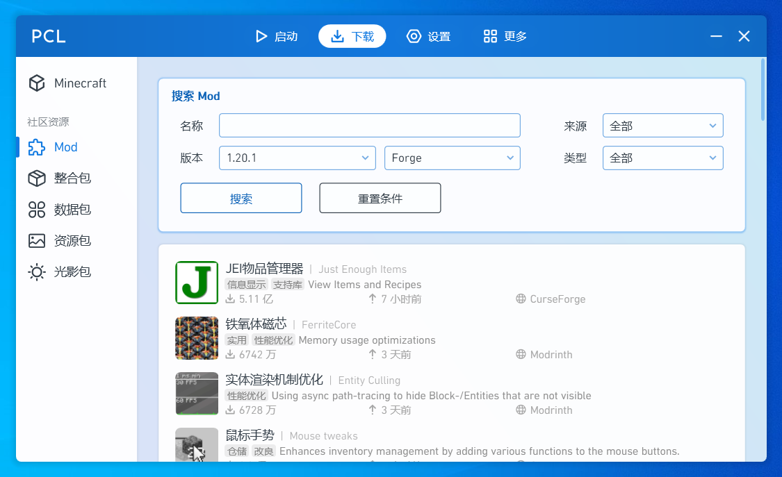This screenshot has height=477, width=782.
Task: Open the FerriteCore mod thumbnail
Action: point(197,338)
